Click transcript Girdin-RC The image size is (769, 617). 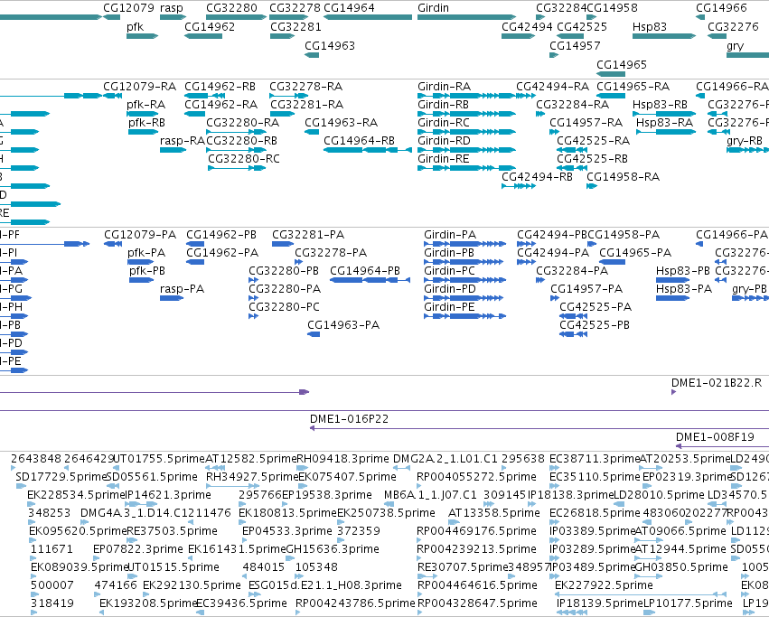[x=466, y=132]
